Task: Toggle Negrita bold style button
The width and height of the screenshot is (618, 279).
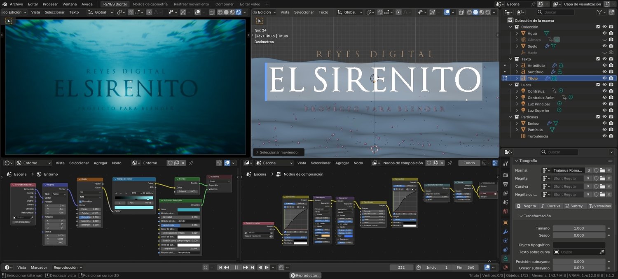Action: tap(527, 206)
